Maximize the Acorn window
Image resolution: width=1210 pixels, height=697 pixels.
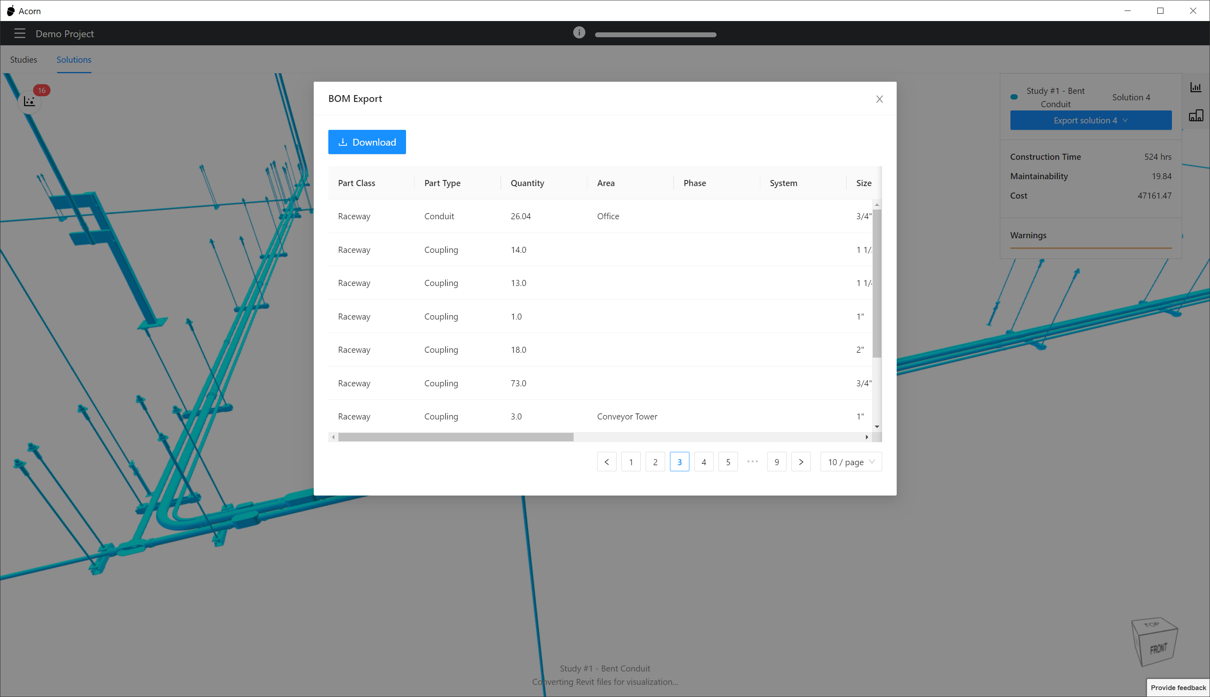[1160, 11]
